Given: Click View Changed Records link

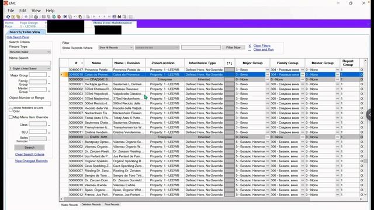Looking at the screenshot, I should pyautogui.click(x=31, y=161).
